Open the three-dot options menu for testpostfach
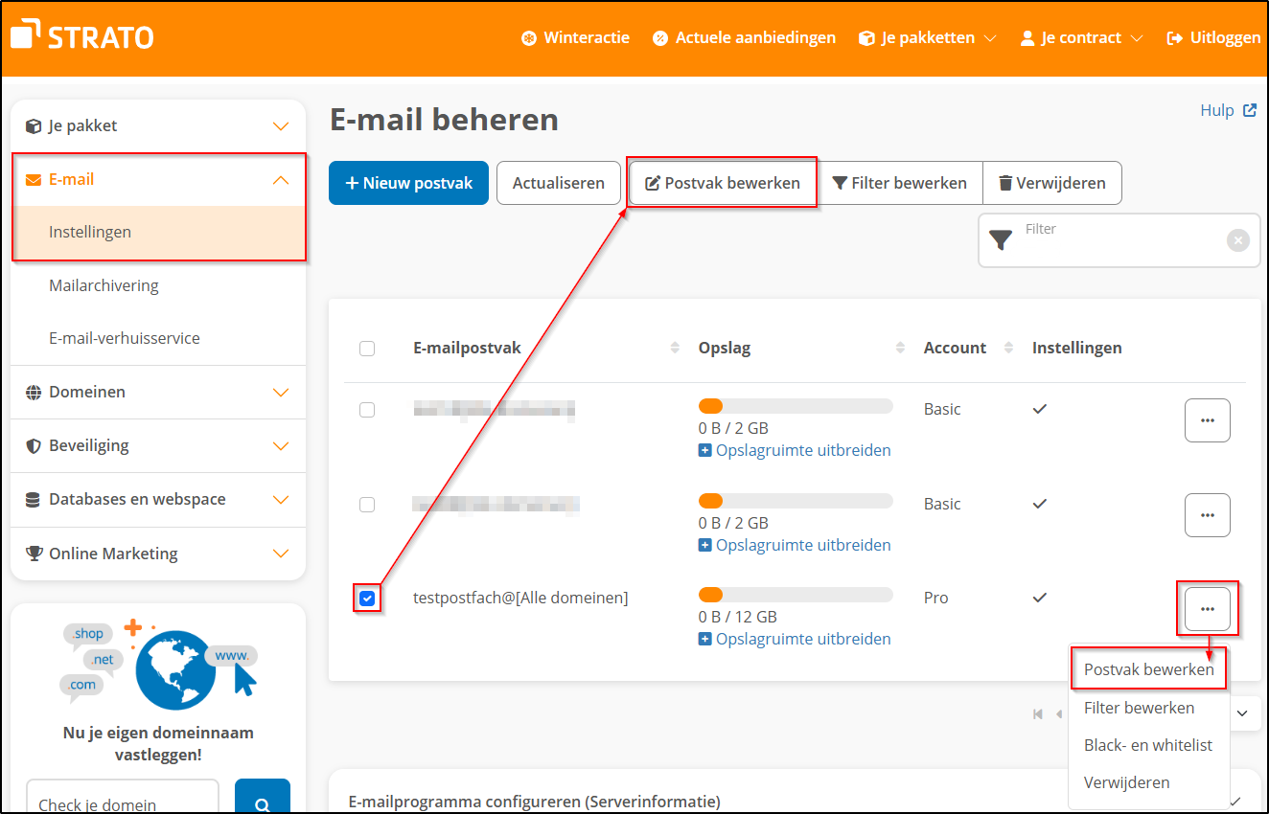 (x=1207, y=608)
